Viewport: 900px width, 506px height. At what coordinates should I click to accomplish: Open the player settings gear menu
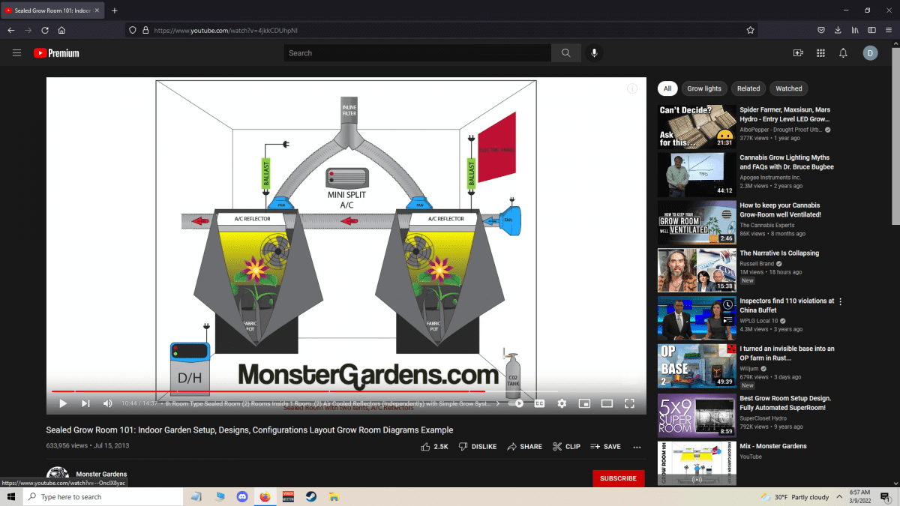[x=562, y=403]
